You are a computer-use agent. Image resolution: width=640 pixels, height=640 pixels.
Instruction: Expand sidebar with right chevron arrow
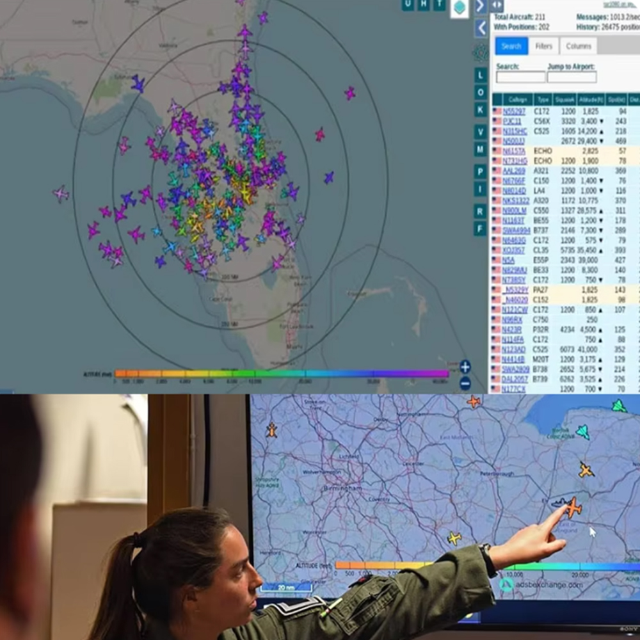481,6
